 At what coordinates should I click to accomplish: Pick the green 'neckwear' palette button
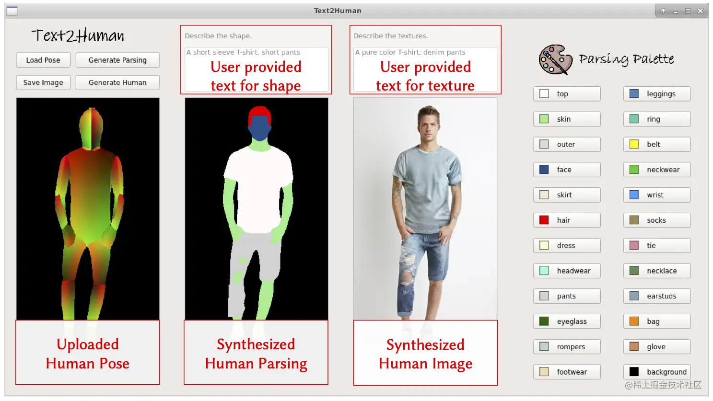[657, 170]
